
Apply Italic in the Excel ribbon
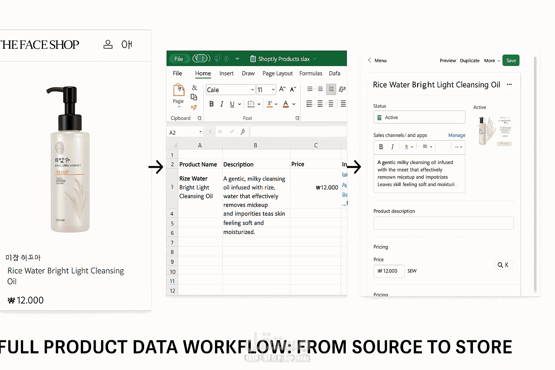(221, 104)
